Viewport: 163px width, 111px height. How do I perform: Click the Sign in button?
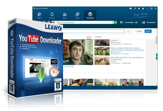(148, 31)
